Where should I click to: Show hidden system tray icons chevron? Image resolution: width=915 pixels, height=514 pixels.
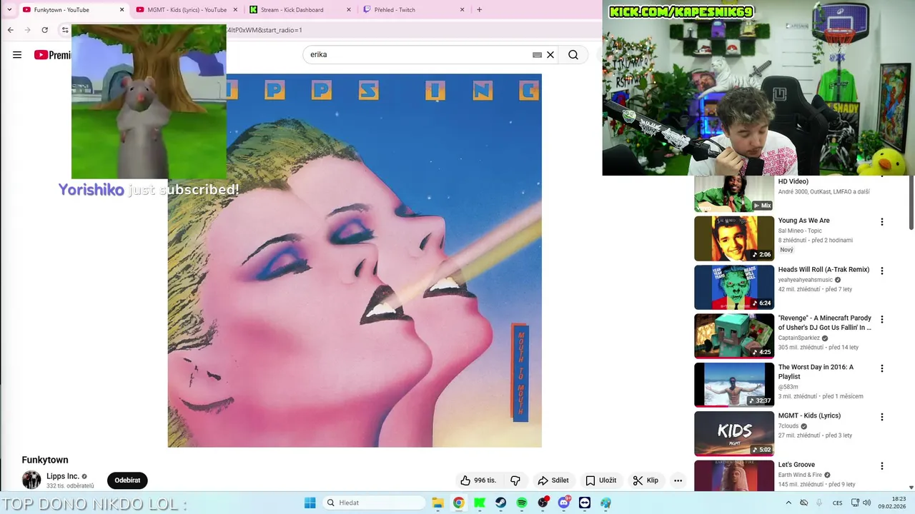[x=788, y=503]
